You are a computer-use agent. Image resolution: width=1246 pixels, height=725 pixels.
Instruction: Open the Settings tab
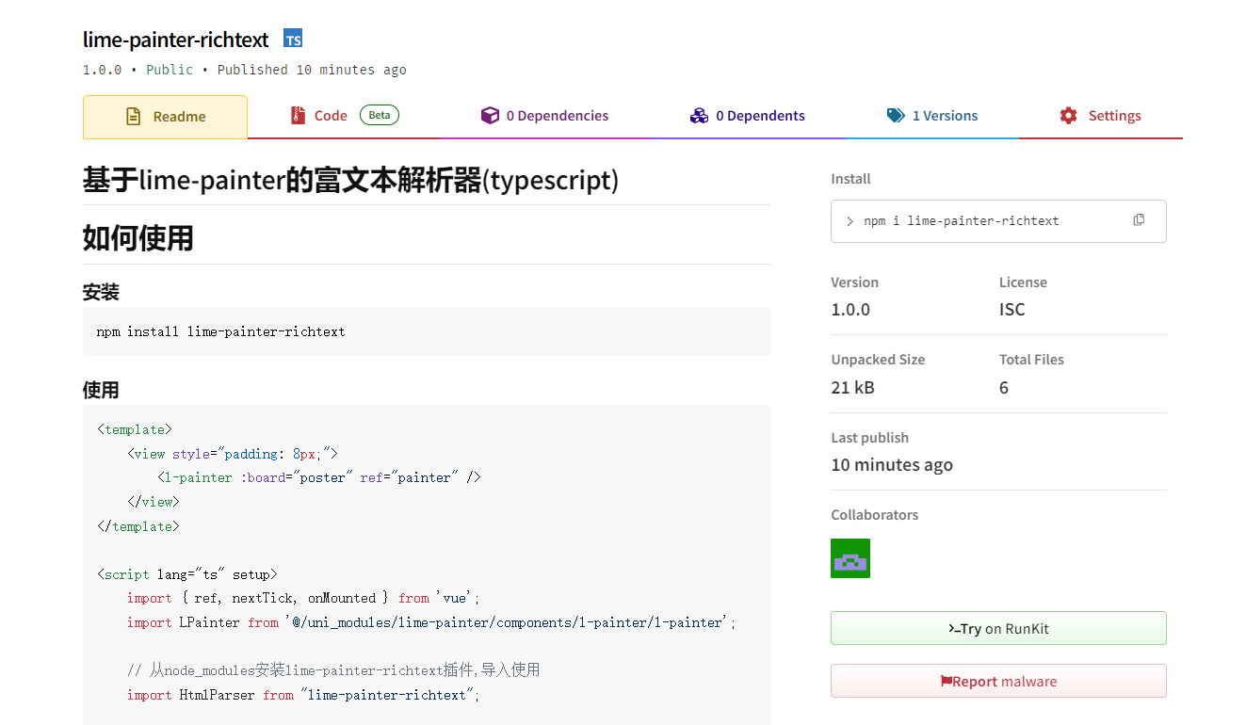[x=1100, y=116]
